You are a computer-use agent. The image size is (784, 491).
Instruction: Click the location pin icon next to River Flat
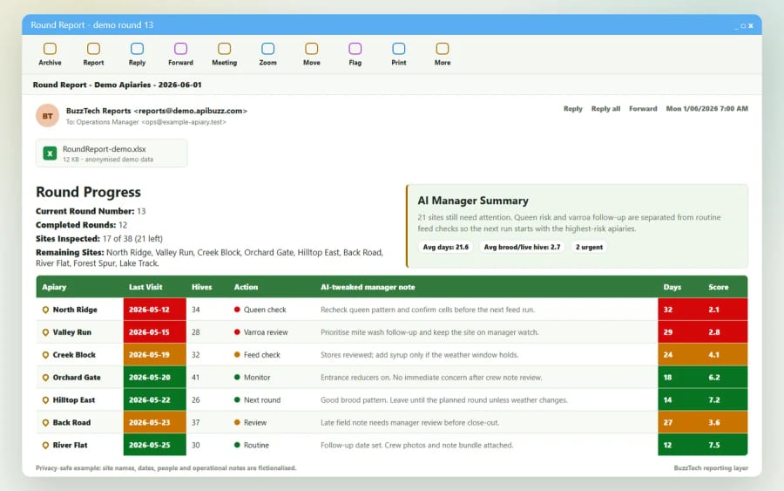[45, 445]
